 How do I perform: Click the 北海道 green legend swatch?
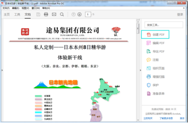coord(38,96)
